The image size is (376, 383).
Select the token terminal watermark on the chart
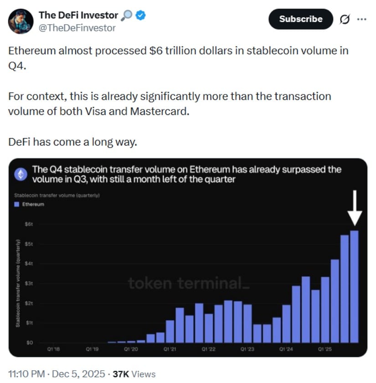click(189, 284)
